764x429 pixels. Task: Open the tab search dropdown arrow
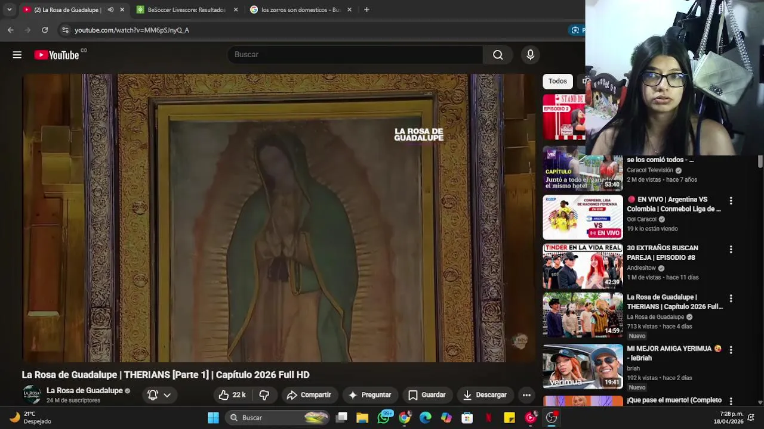click(x=9, y=10)
